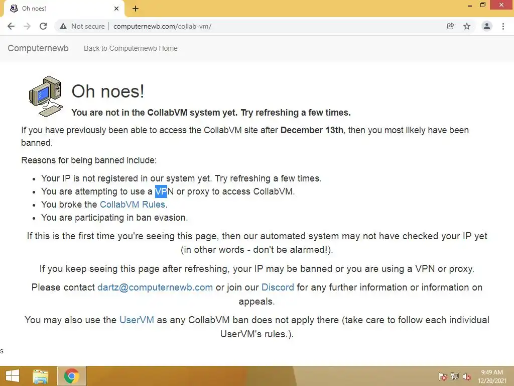Click the muted volume tray icon

coord(467,376)
